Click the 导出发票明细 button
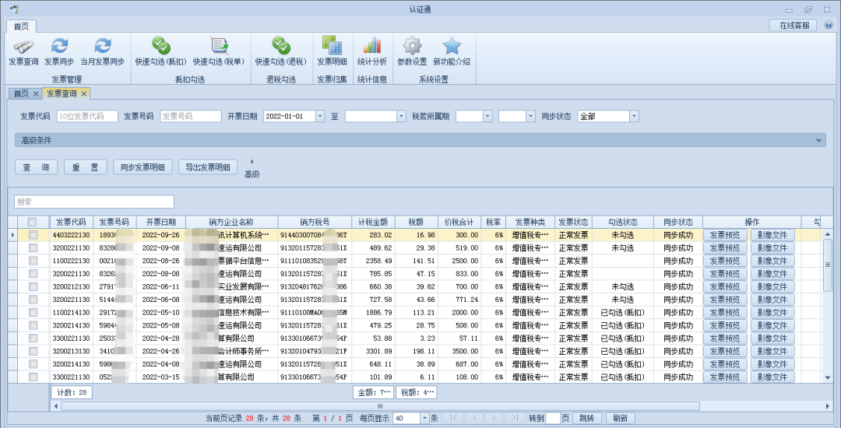This screenshot has height=428, width=841. coord(208,167)
